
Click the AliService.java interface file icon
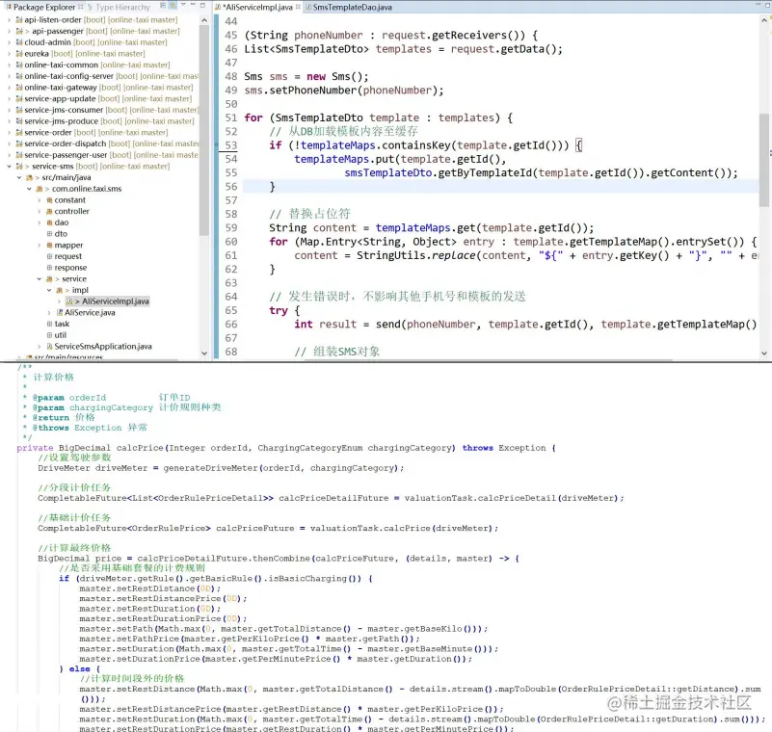[x=60, y=313]
